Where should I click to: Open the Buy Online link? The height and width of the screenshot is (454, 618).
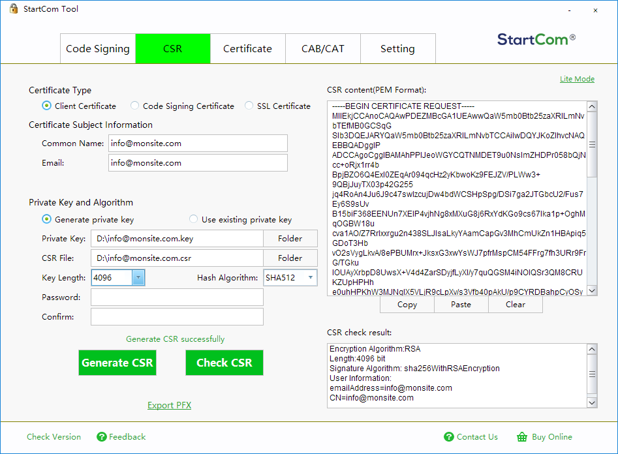(552, 436)
